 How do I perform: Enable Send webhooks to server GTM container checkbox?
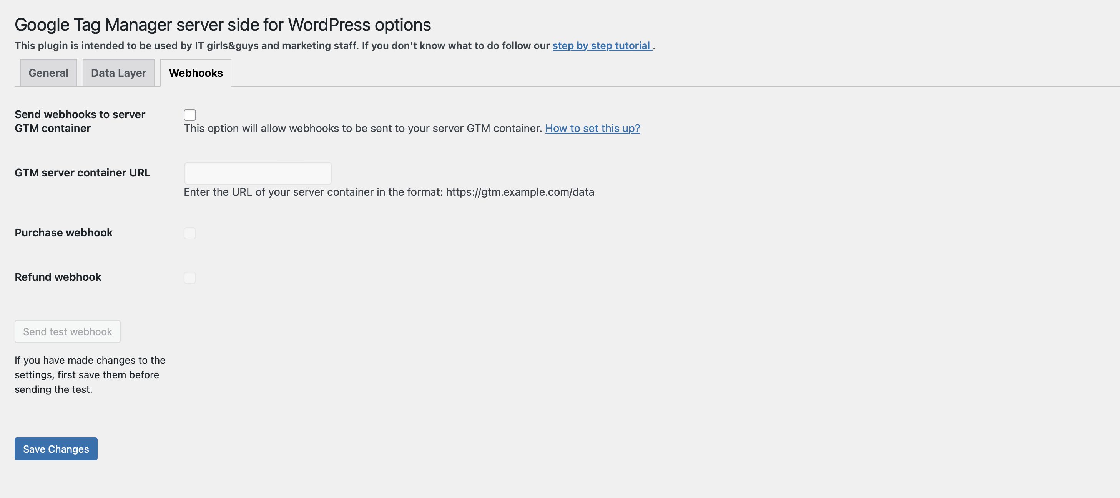point(189,115)
